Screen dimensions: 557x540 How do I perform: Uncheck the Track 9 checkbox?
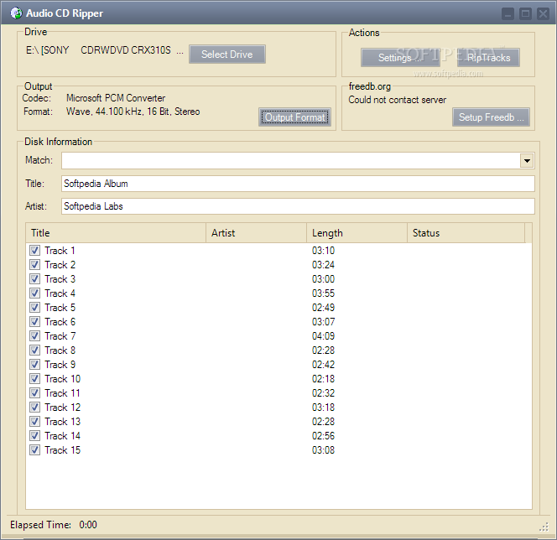(35, 364)
